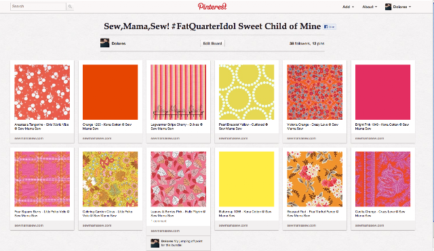Open the solid orange Kona Cotton pin
Viewport: 434px width, 251px height.
110,92
